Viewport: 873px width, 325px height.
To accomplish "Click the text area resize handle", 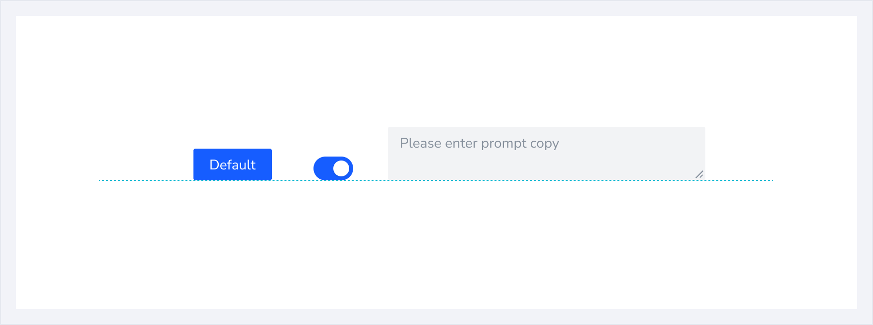I will 699,174.
